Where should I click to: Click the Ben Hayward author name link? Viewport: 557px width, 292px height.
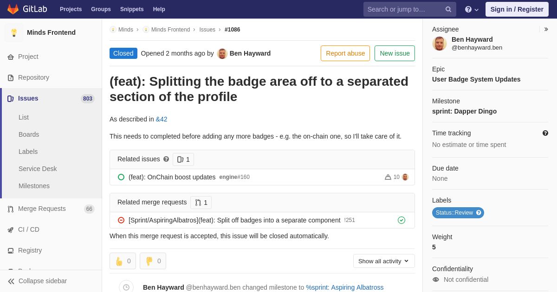point(250,53)
